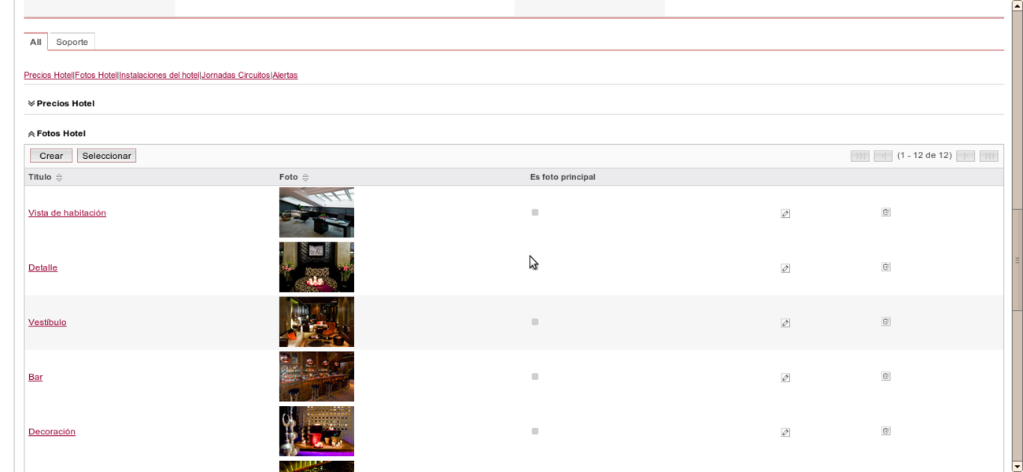Sort by Título column sort icon
This screenshot has width=1023, height=472.
coord(59,178)
